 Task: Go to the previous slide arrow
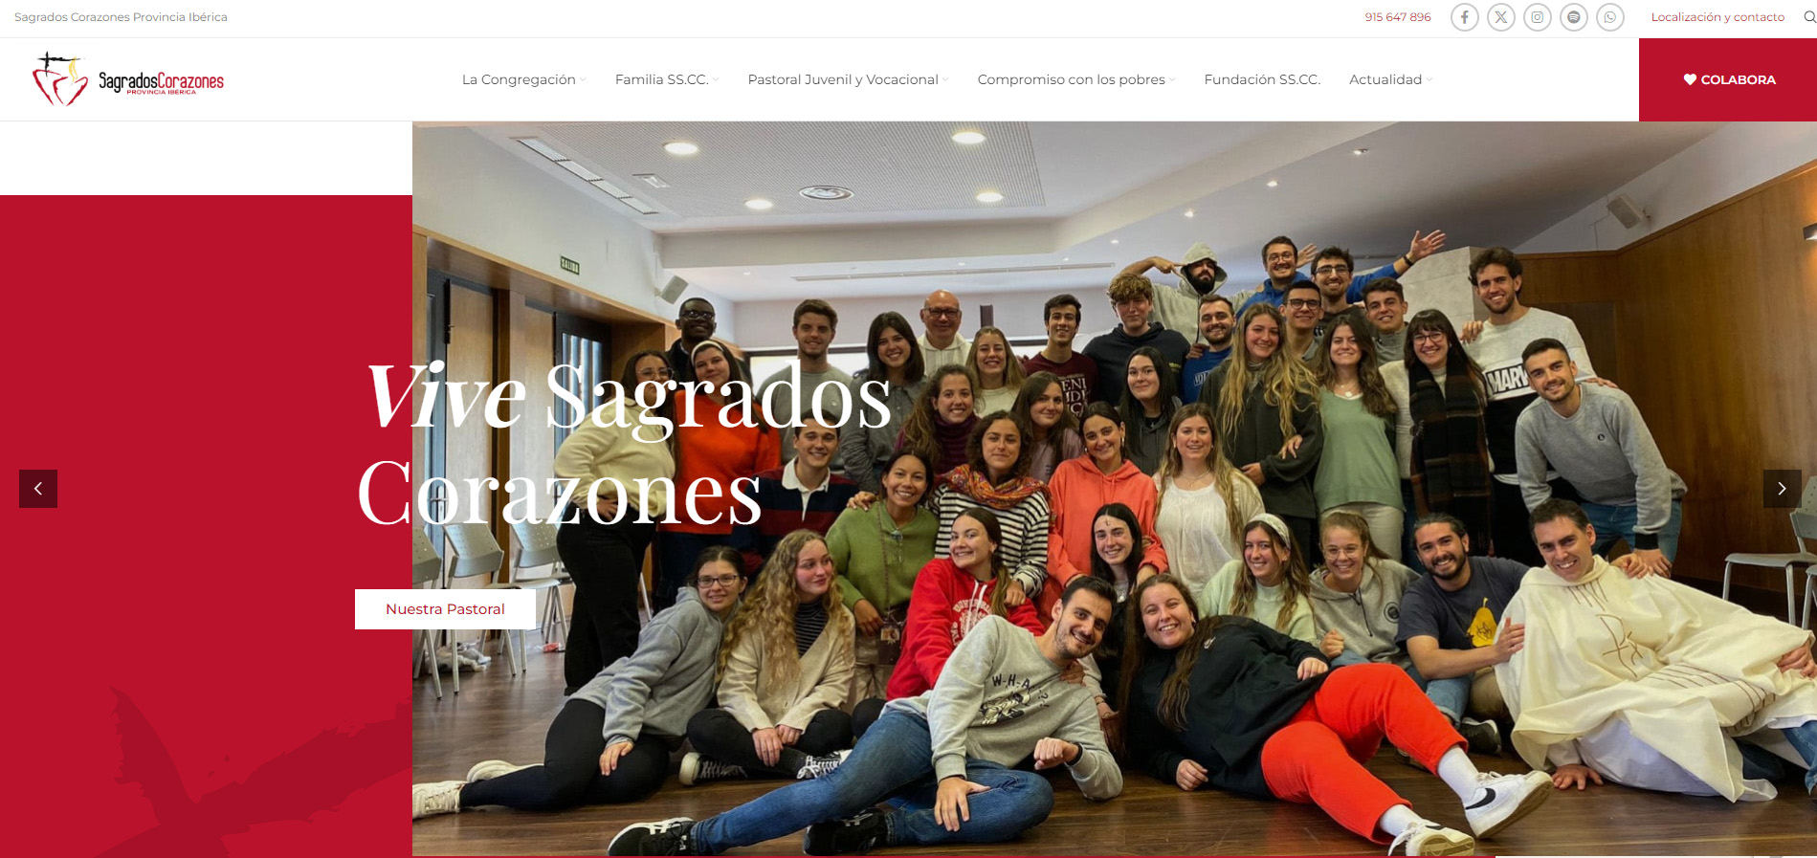tap(38, 489)
